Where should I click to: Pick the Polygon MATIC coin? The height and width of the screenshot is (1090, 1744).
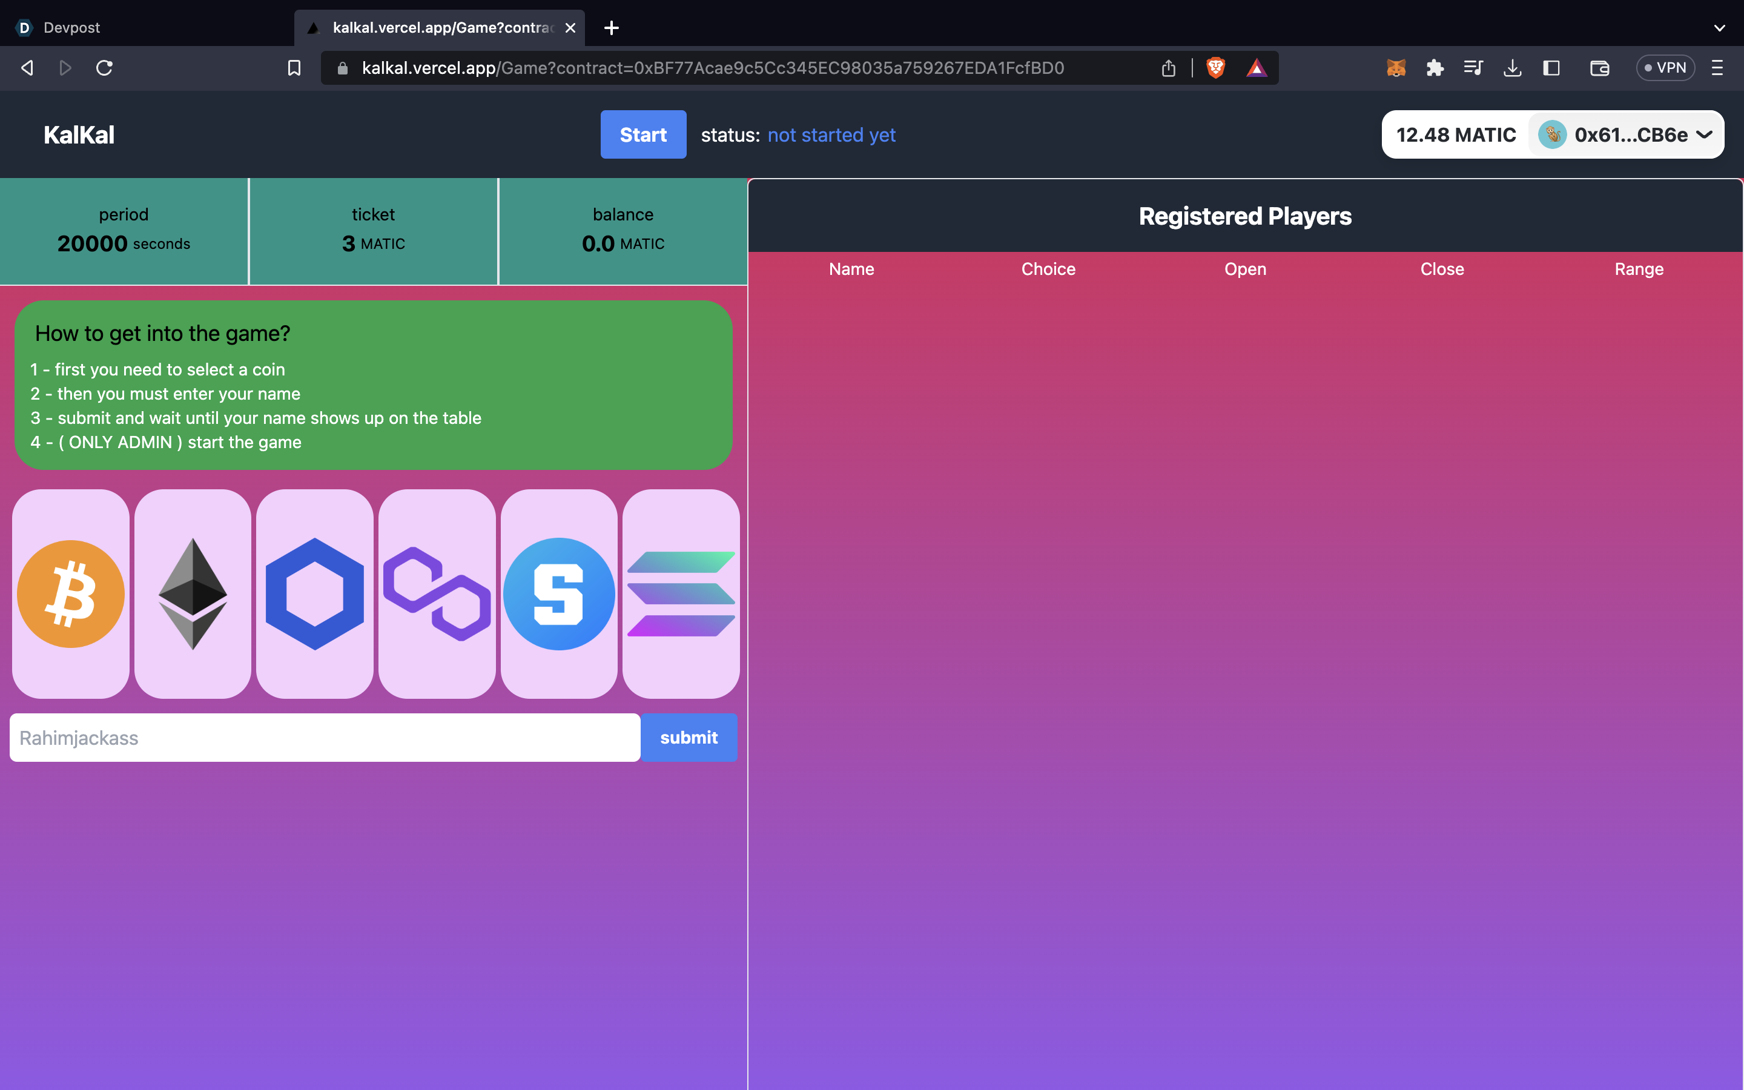point(437,593)
